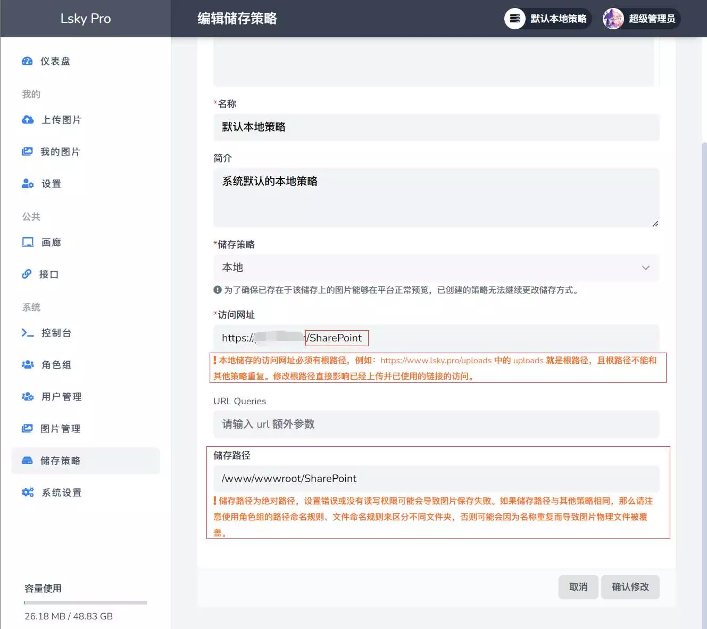Open the default local strategy selector
The image size is (707, 629).
tap(547, 19)
